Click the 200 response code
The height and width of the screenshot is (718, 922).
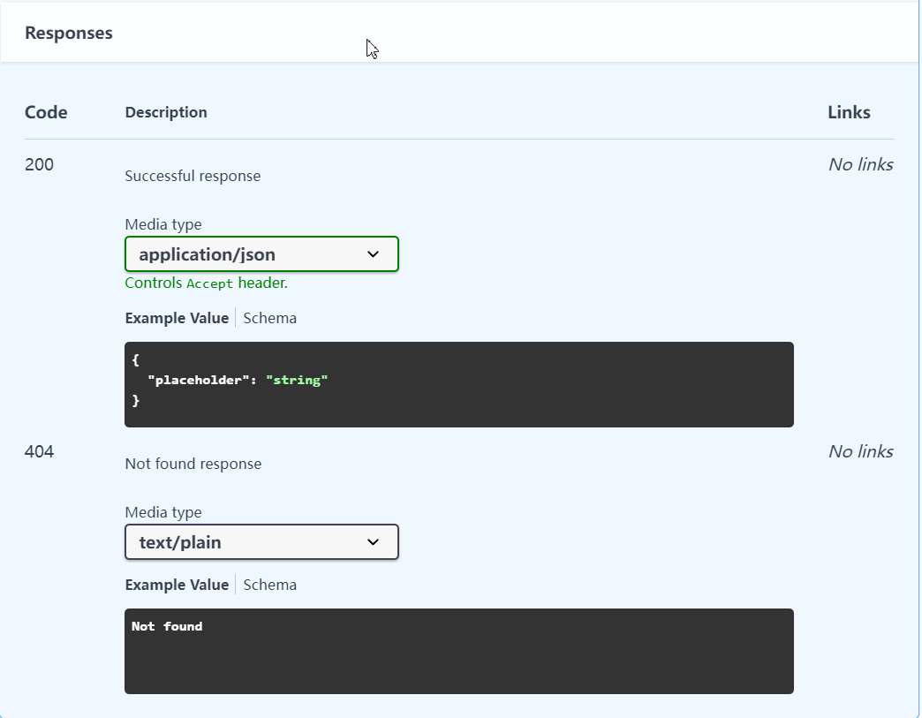point(40,164)
